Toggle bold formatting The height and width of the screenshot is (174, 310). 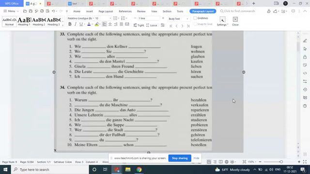coord(70,24)
